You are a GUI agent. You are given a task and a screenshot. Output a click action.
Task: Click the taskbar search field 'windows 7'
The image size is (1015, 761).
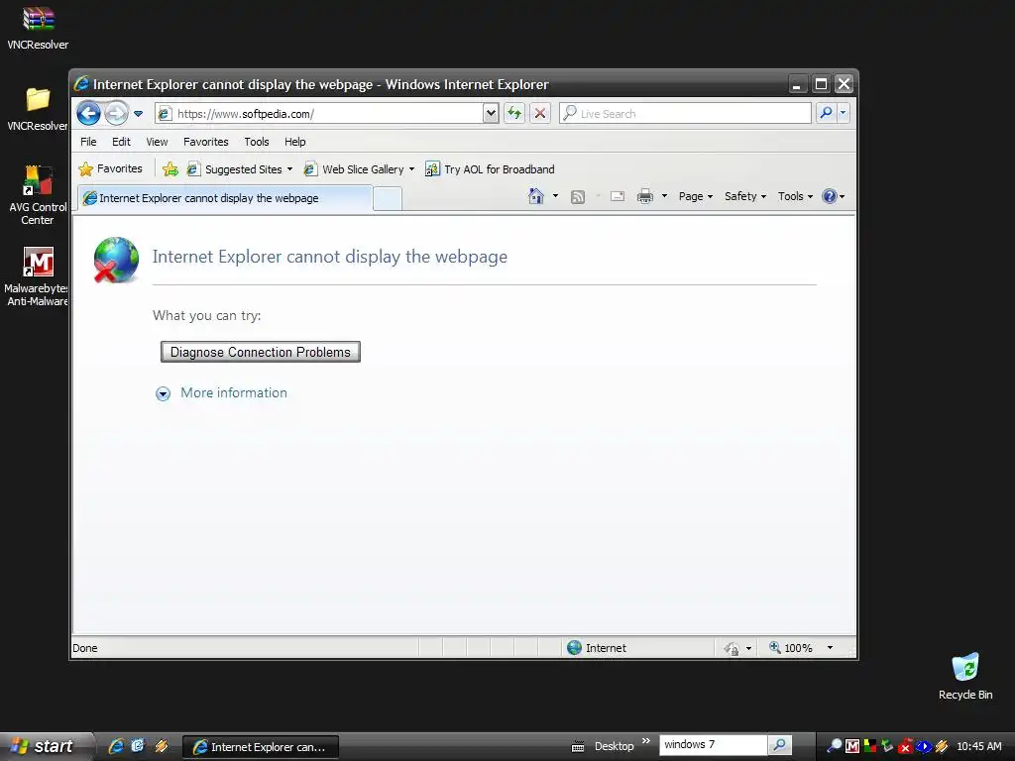tap(713, 745)
